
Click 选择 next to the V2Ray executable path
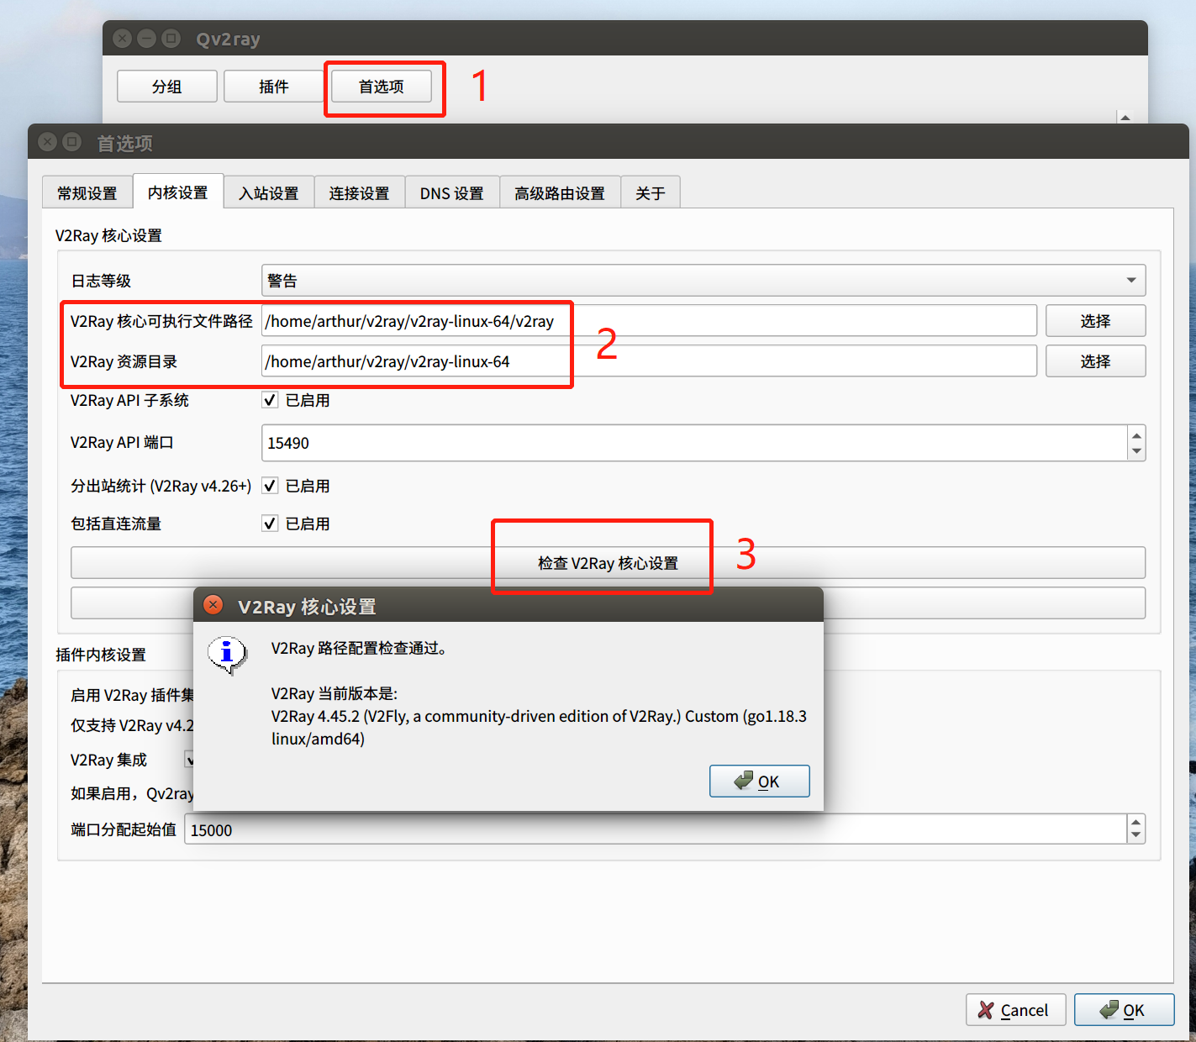pyautogui.click(x=1095, y=320)
